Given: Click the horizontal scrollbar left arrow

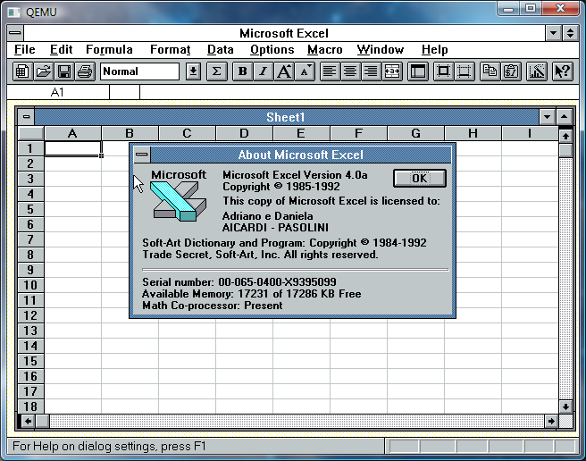Looking at the screenshot, I should (28, 422).
